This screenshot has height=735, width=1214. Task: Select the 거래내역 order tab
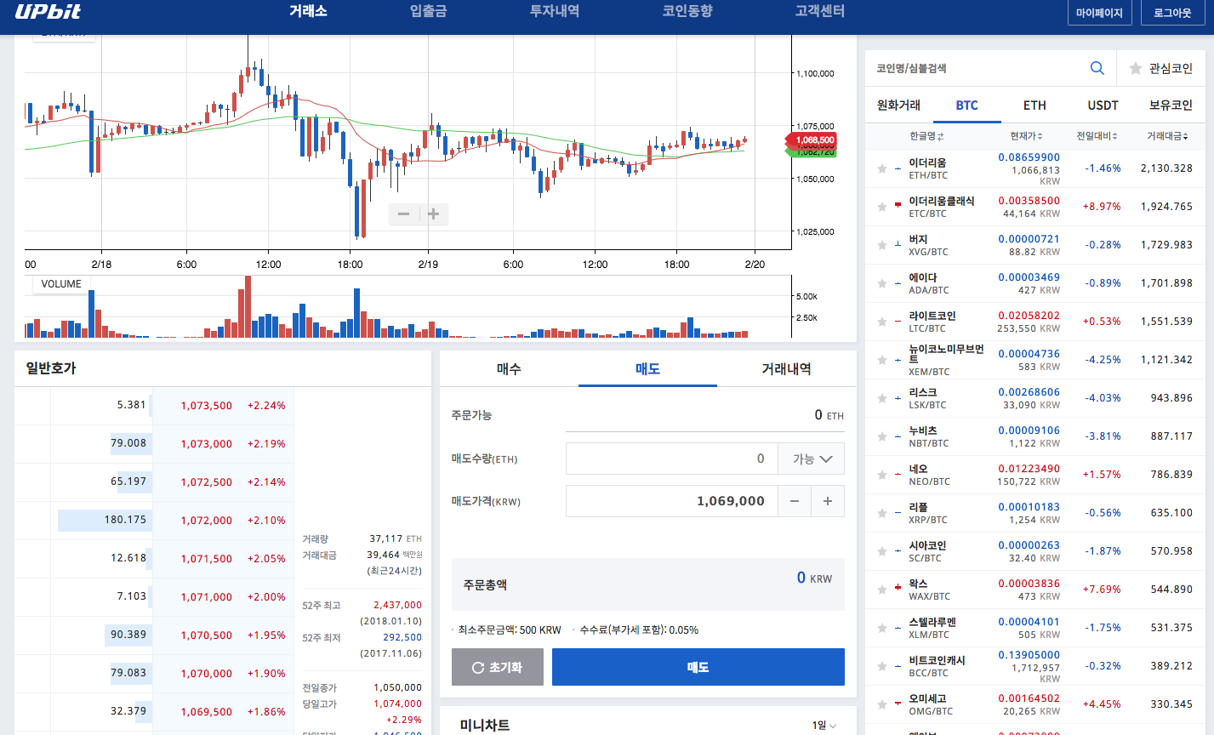tap(786, 369)
